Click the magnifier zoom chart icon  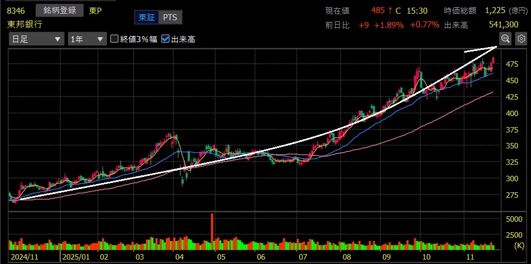pyautogui.click(x=505, y=38)
